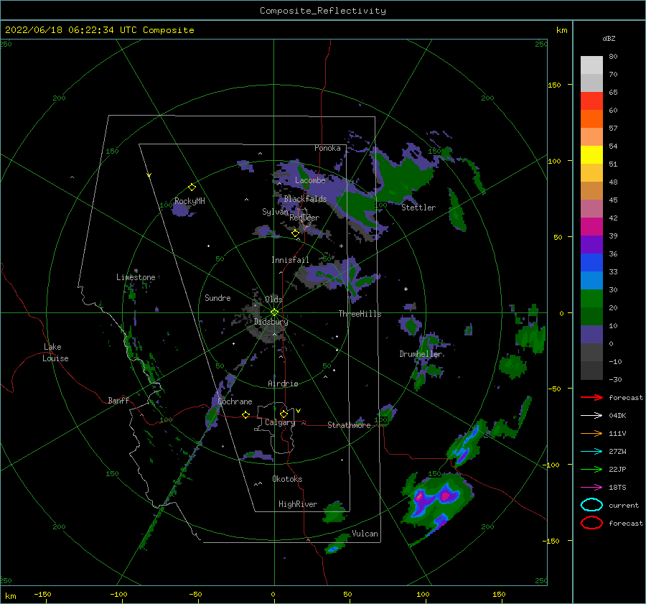Viewport: 646px width, 604px height.
Task: Click the yellow radar-site diamond at Olds
Action: click(x=274, y=312)
